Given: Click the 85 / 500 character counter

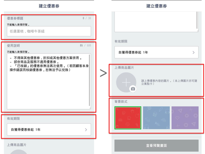Looking at the screenshot, I should click(85, 45).
